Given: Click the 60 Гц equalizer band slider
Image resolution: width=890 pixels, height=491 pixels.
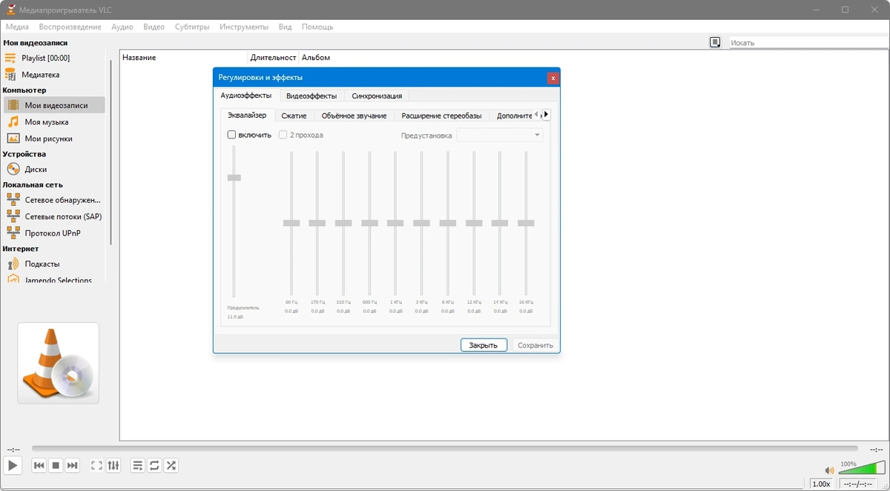Looking at the screenshot, I should click(x=291, y=223).
